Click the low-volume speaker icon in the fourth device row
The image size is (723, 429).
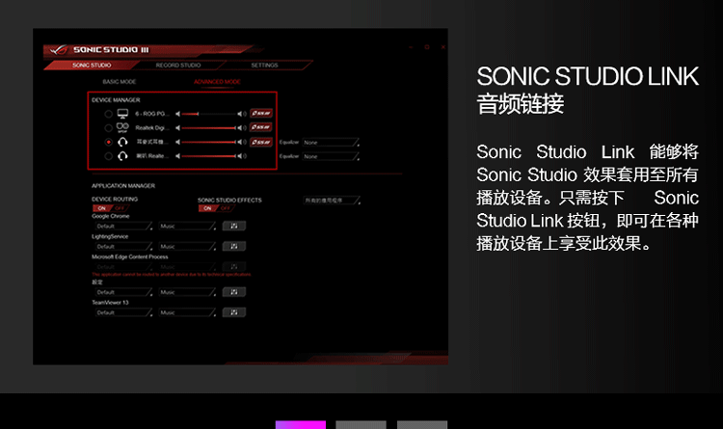[x=178, y=156]
